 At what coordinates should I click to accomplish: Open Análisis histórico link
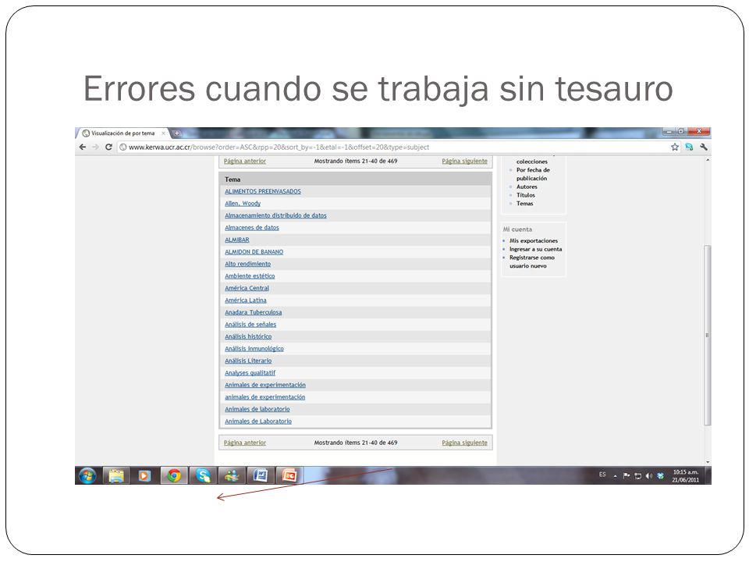point(248,336)
